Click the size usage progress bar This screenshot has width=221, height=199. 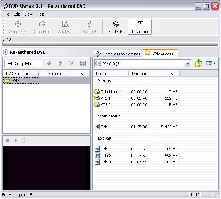[110, 44]
